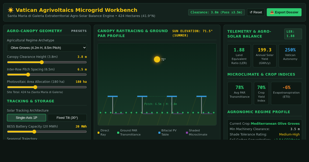Click the 'Min Machinery Clearance:' row
309x162 pixels.
265,129
